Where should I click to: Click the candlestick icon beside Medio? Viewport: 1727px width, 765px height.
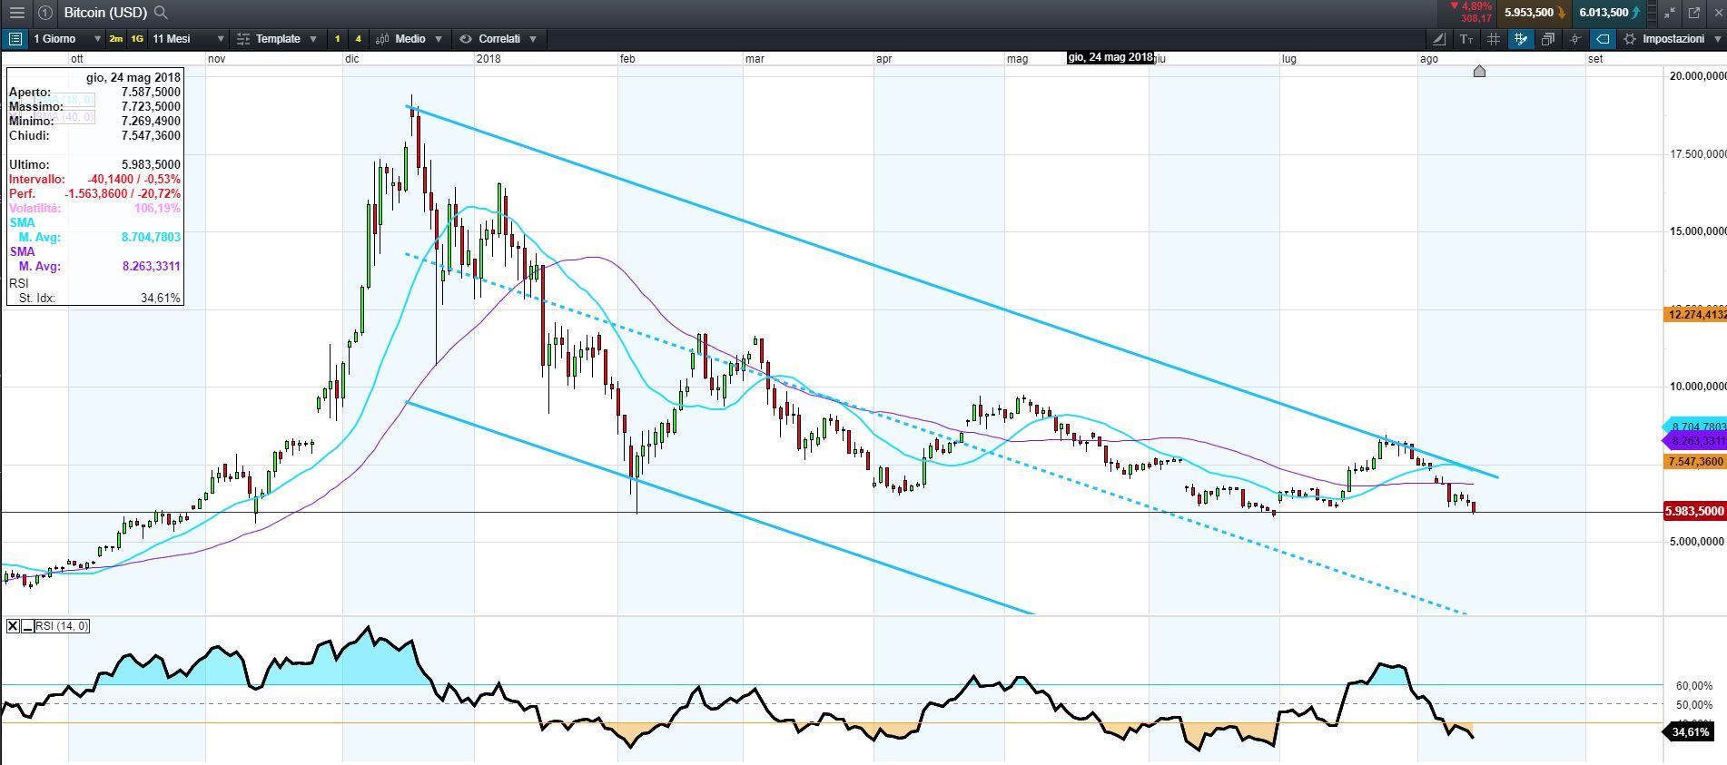tap(381, 39)
